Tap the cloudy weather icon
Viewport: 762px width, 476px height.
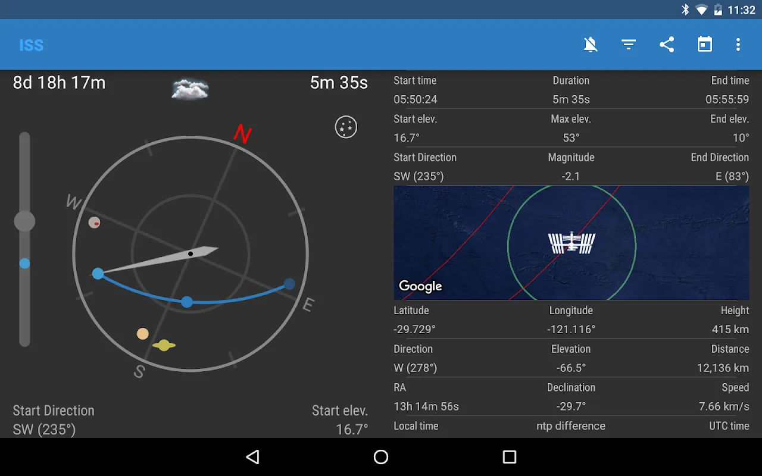pos(190,89)
